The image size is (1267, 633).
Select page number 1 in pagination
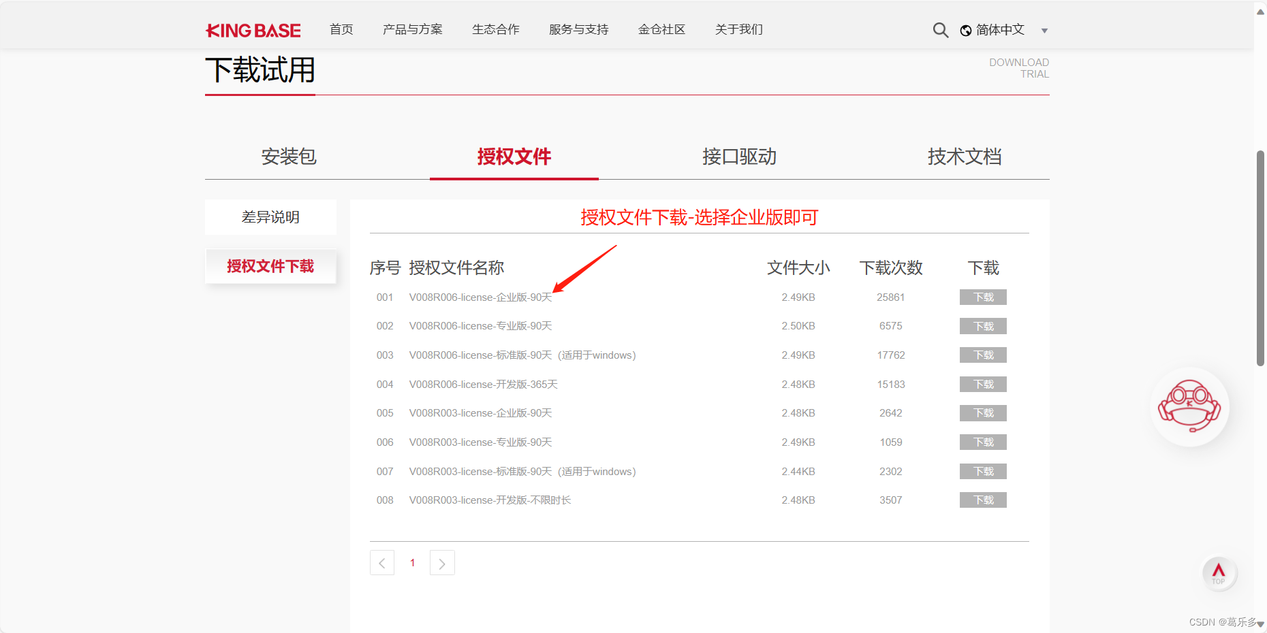point(412,563)
